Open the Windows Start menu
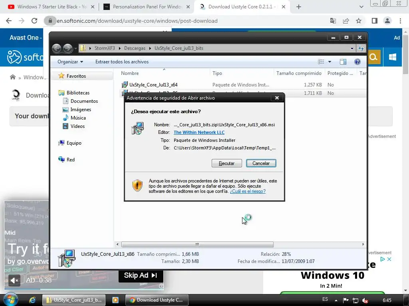This screenshot has height=306, width=409. [x=11, y=299]
